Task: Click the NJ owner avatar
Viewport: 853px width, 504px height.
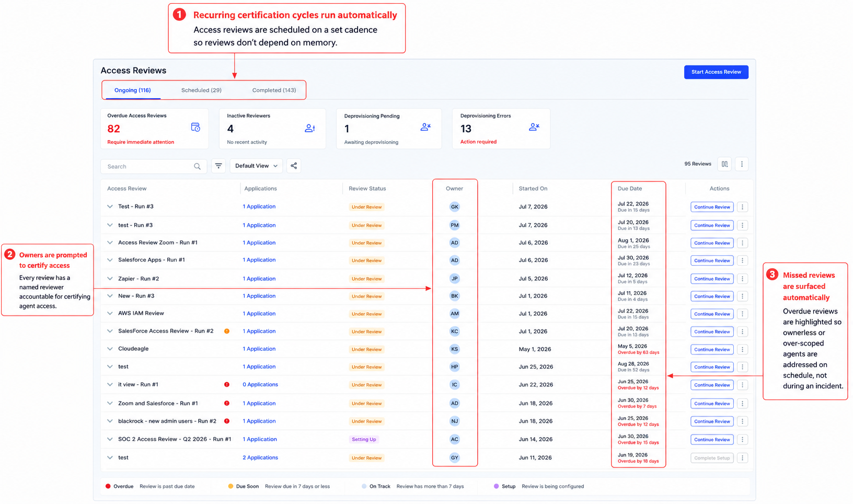Action: [x=455, y=421]
